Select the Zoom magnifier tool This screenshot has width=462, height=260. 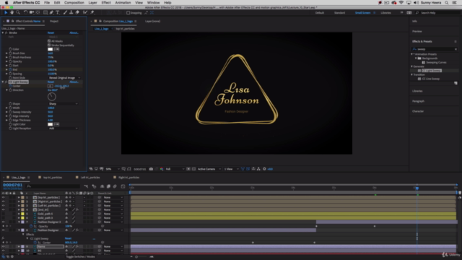[18, 13]
